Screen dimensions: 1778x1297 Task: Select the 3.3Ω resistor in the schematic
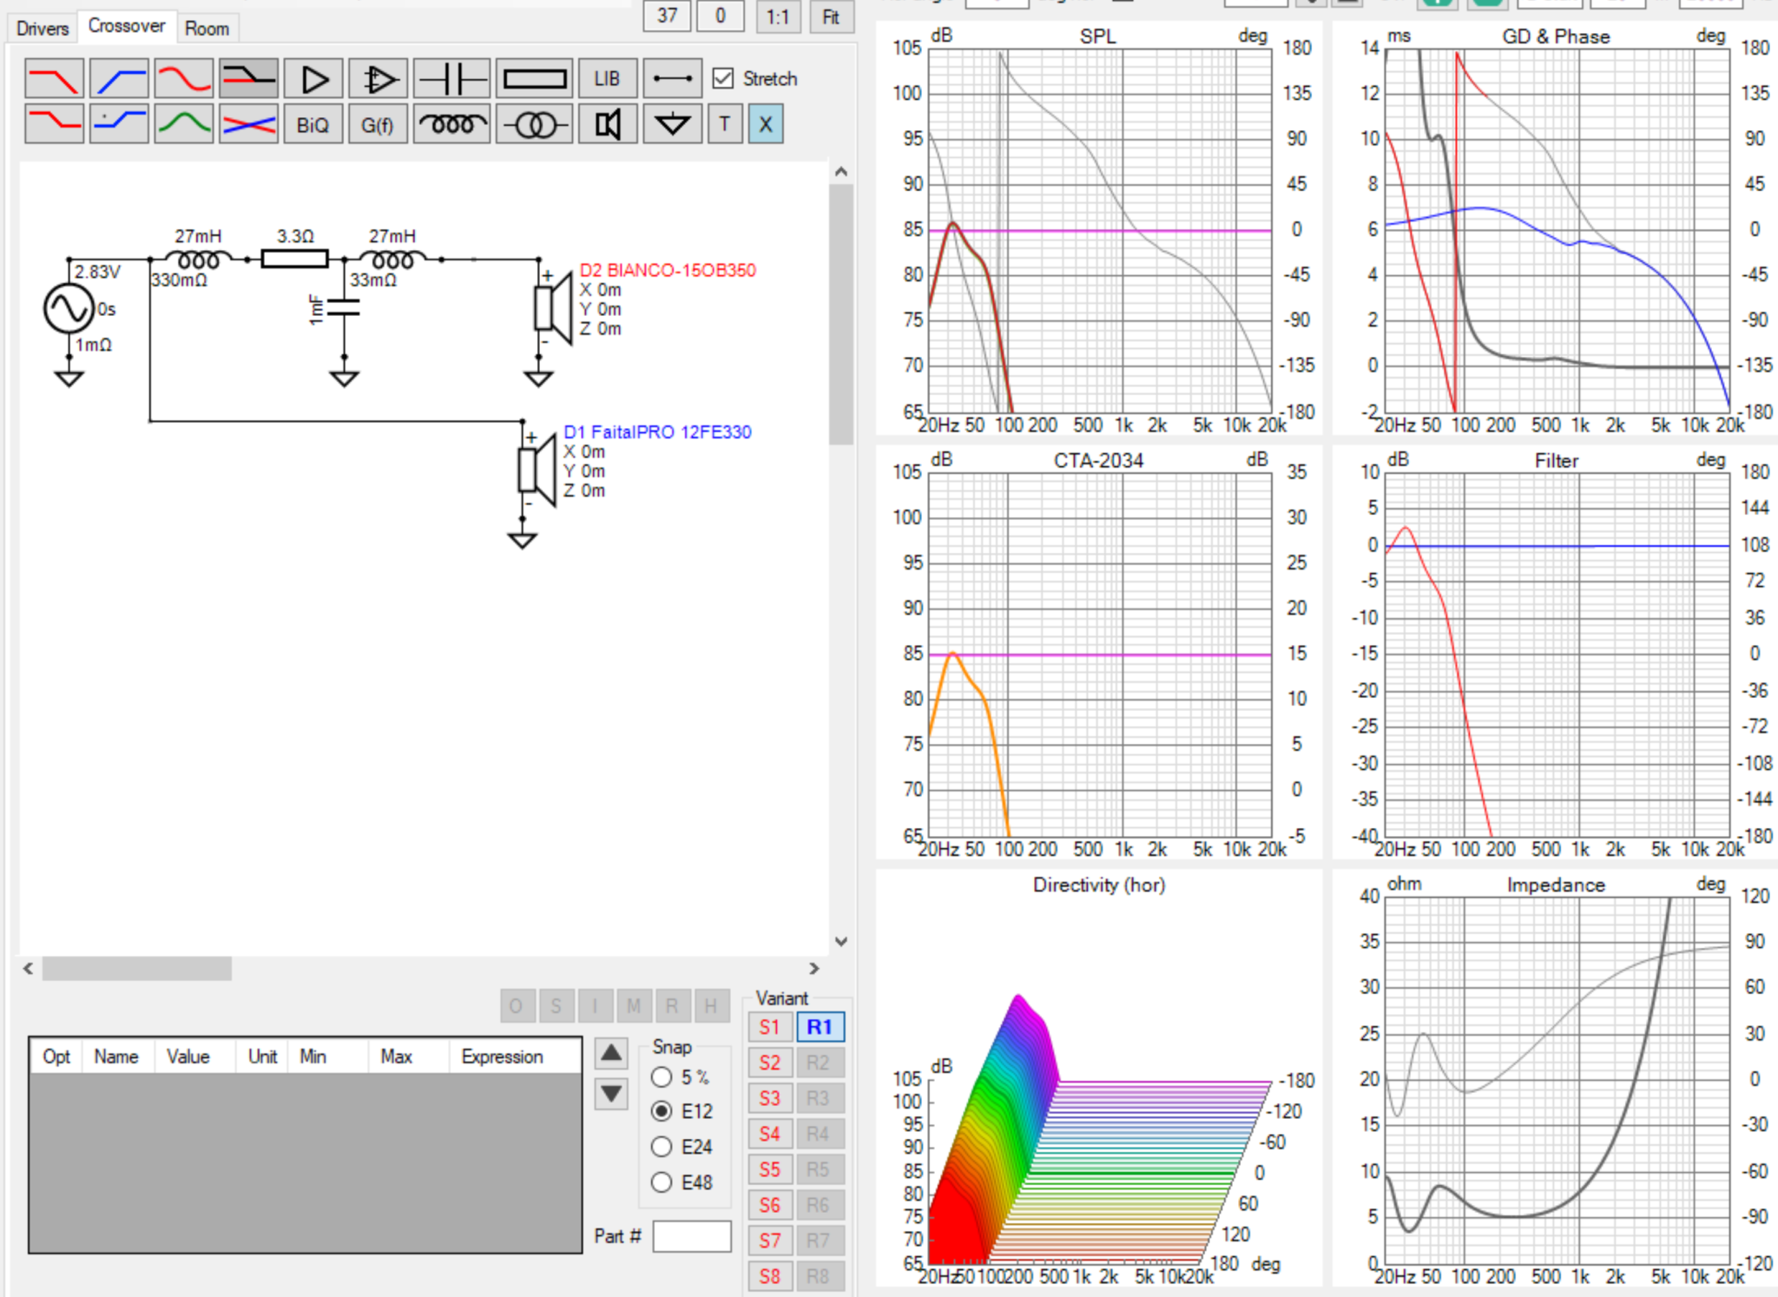(295, 258)
